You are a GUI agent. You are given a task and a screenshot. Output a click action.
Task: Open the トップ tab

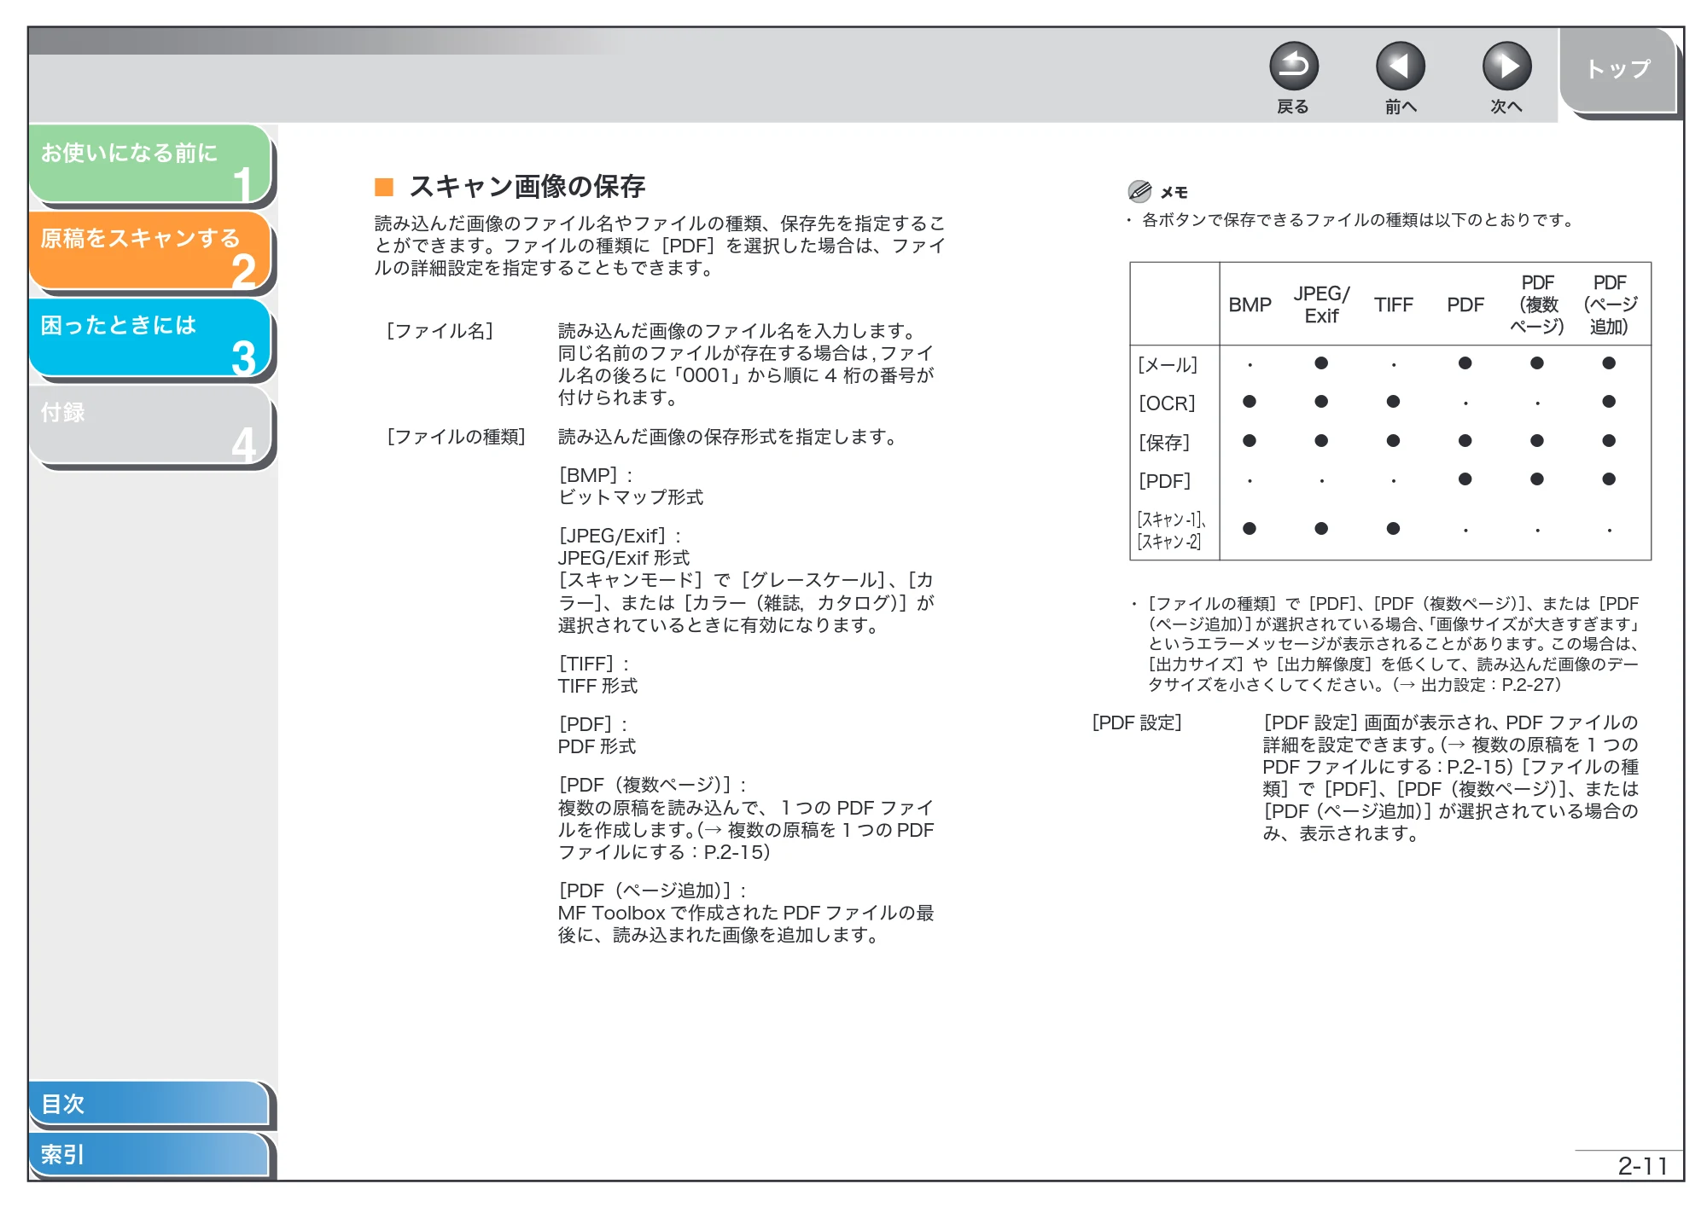click(1618, 69)
